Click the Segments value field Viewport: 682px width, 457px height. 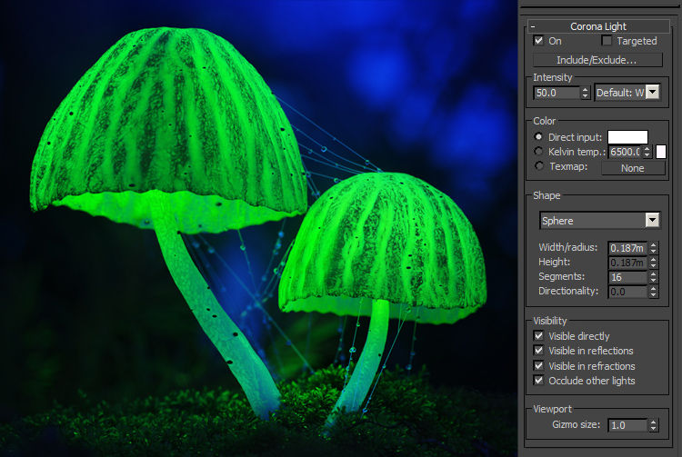coord(627,277)
